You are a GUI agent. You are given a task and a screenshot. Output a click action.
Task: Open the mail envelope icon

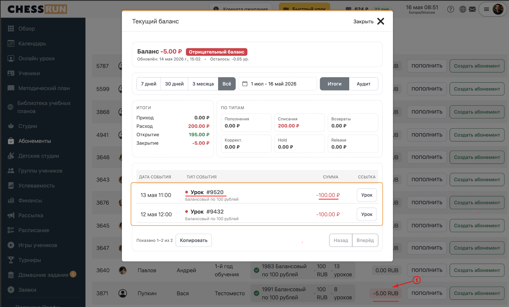click(472, 9)
